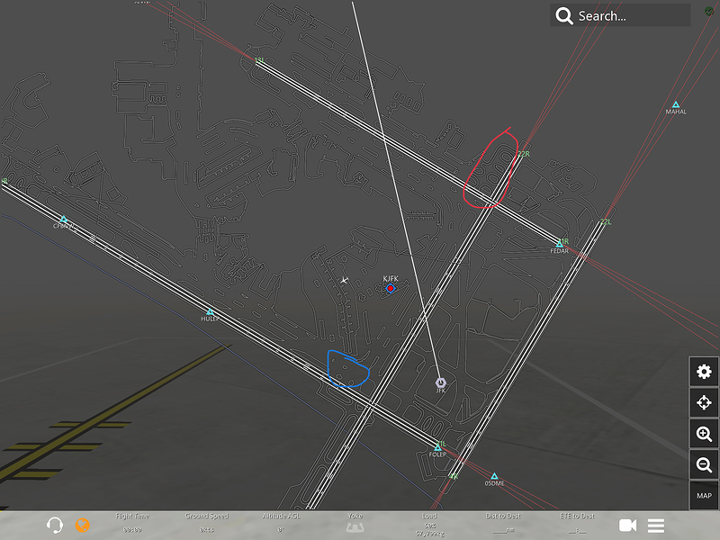Click the 22L runway label

(x=606, y=221)
